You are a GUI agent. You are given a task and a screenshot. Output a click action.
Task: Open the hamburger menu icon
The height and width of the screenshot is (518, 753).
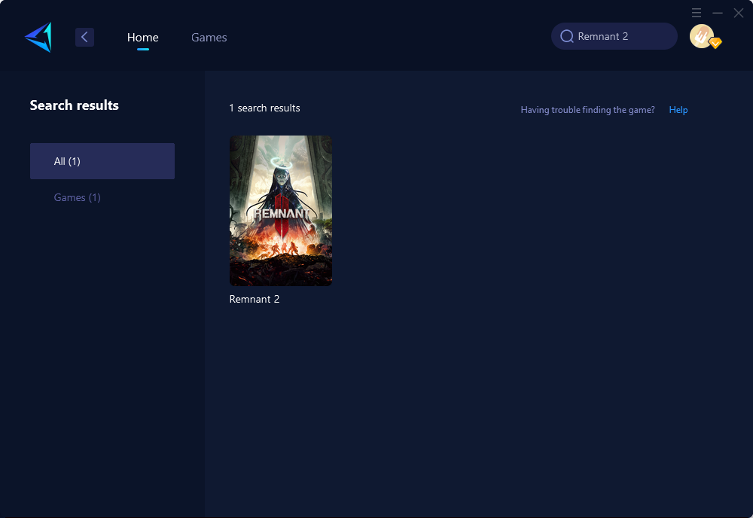click(697, 13)
